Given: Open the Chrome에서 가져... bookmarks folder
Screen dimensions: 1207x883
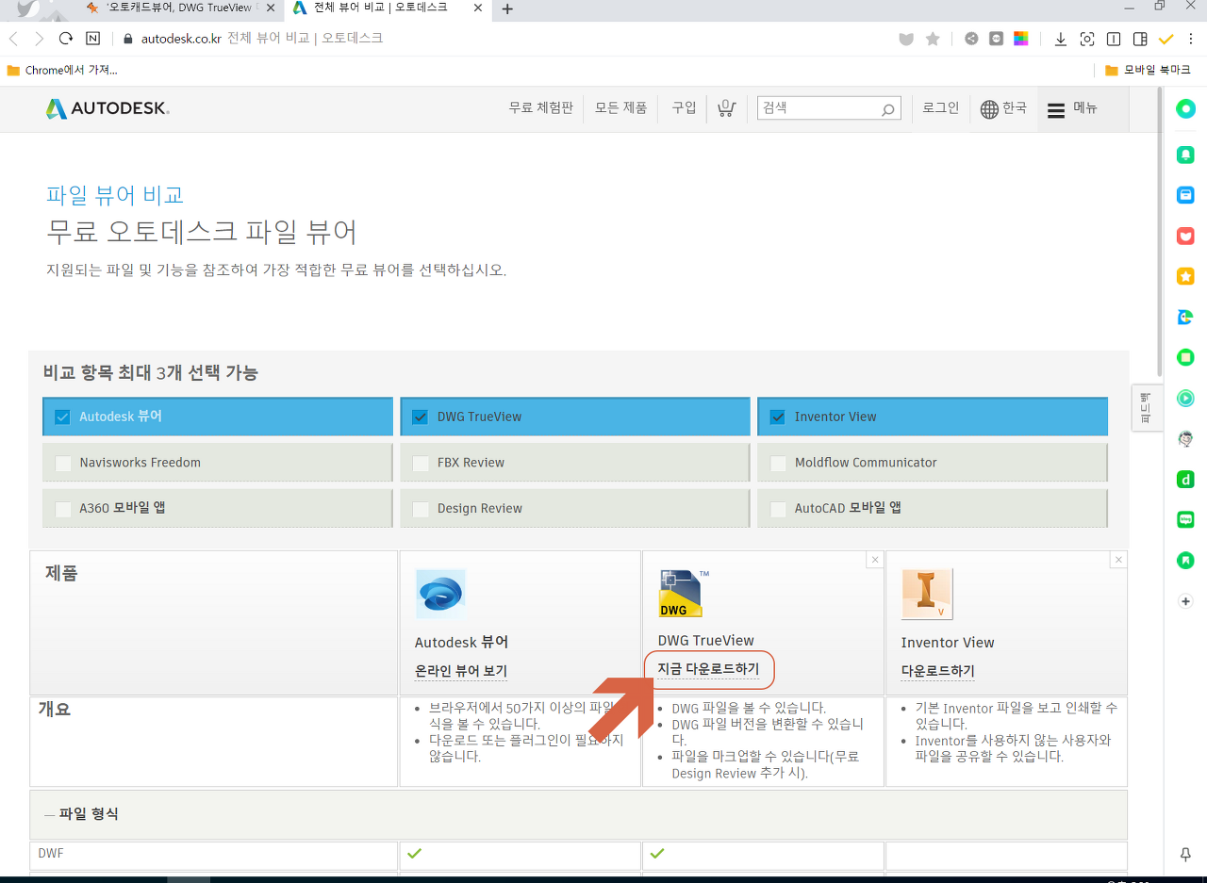Looking at the screenshot, I should click(61, 71).
